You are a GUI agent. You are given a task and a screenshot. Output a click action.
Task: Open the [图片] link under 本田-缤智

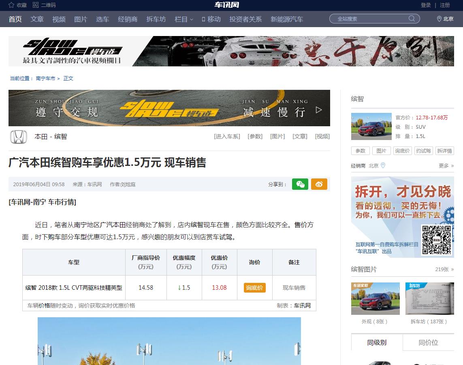277,136
